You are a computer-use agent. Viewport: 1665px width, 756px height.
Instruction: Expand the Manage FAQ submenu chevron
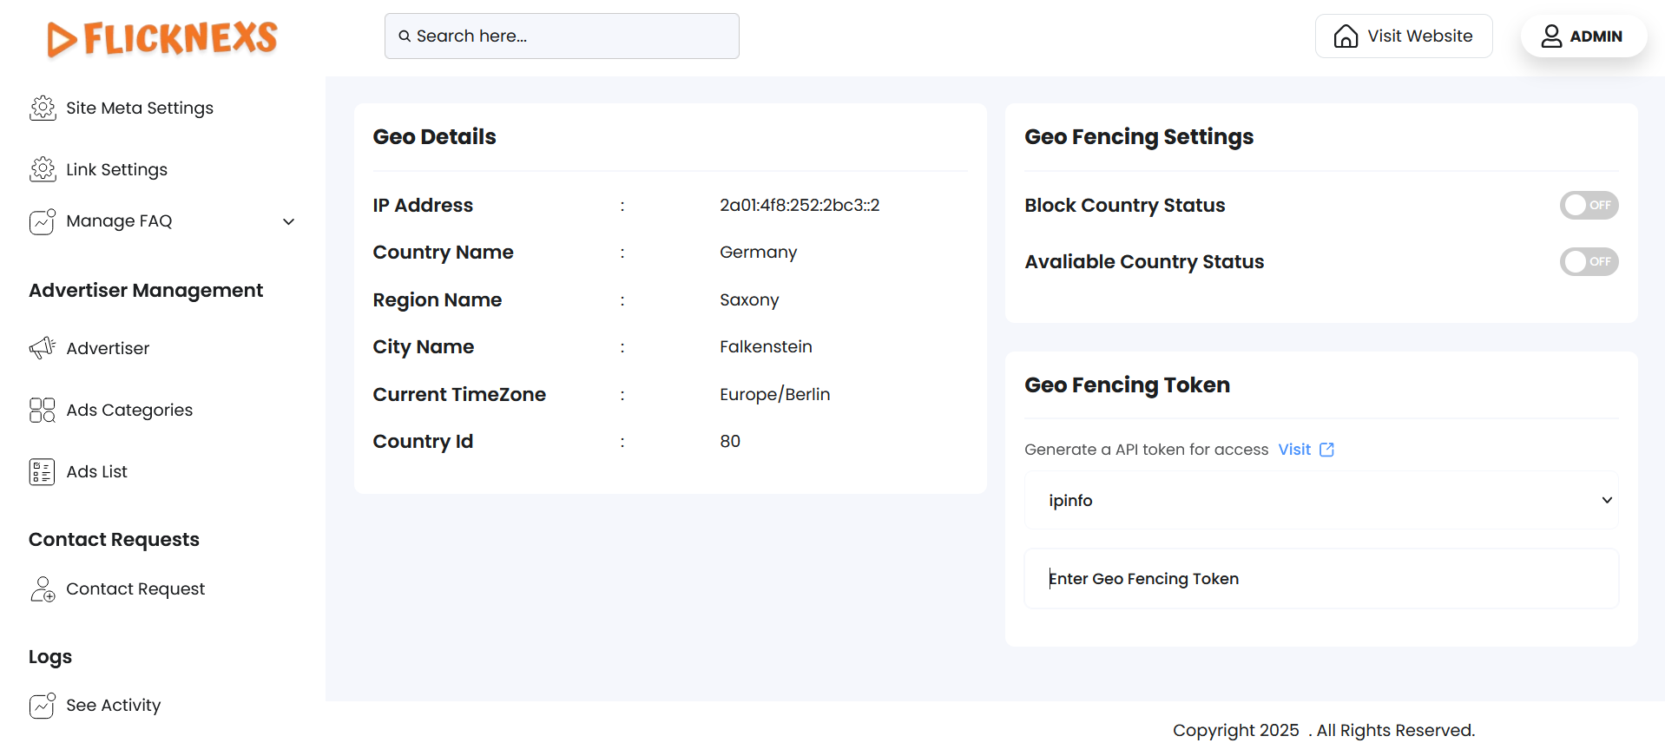(289, 222)
